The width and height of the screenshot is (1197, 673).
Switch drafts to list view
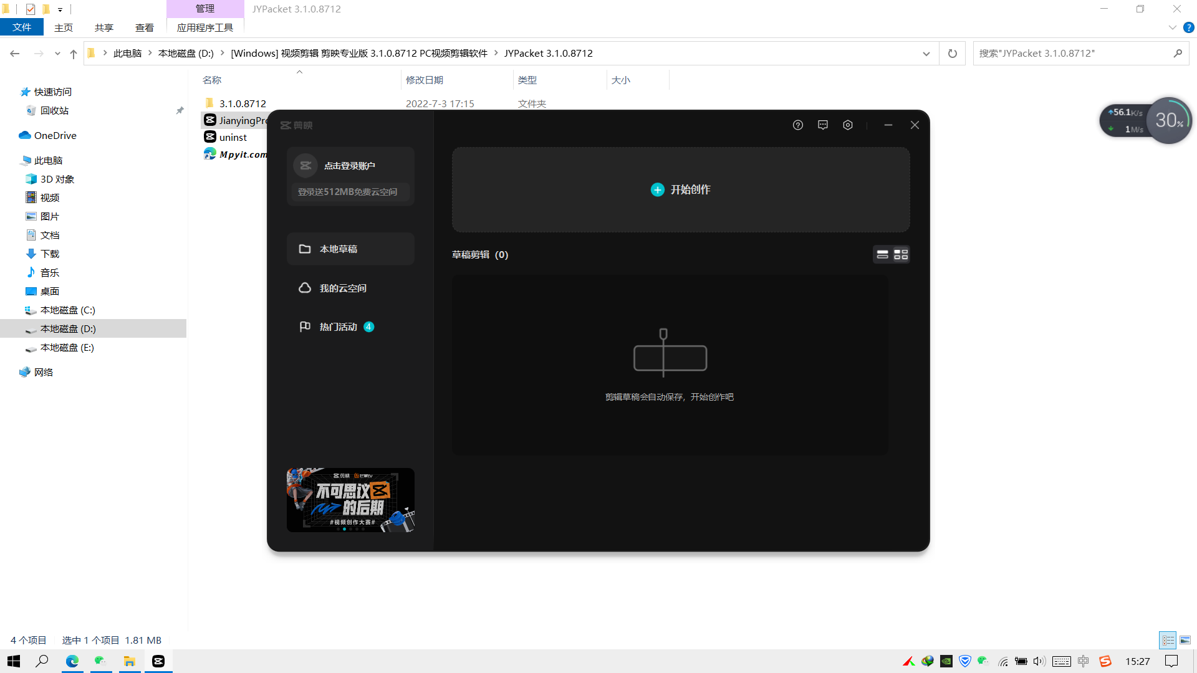click(882, 254)
